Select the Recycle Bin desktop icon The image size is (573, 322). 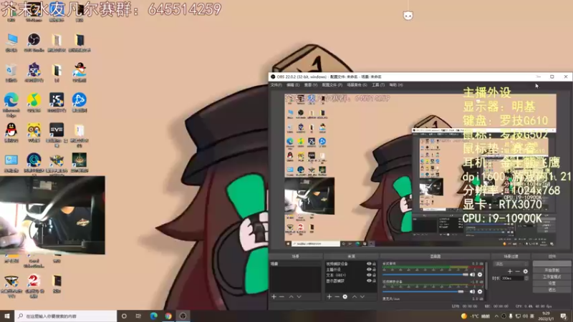point(11,72)
